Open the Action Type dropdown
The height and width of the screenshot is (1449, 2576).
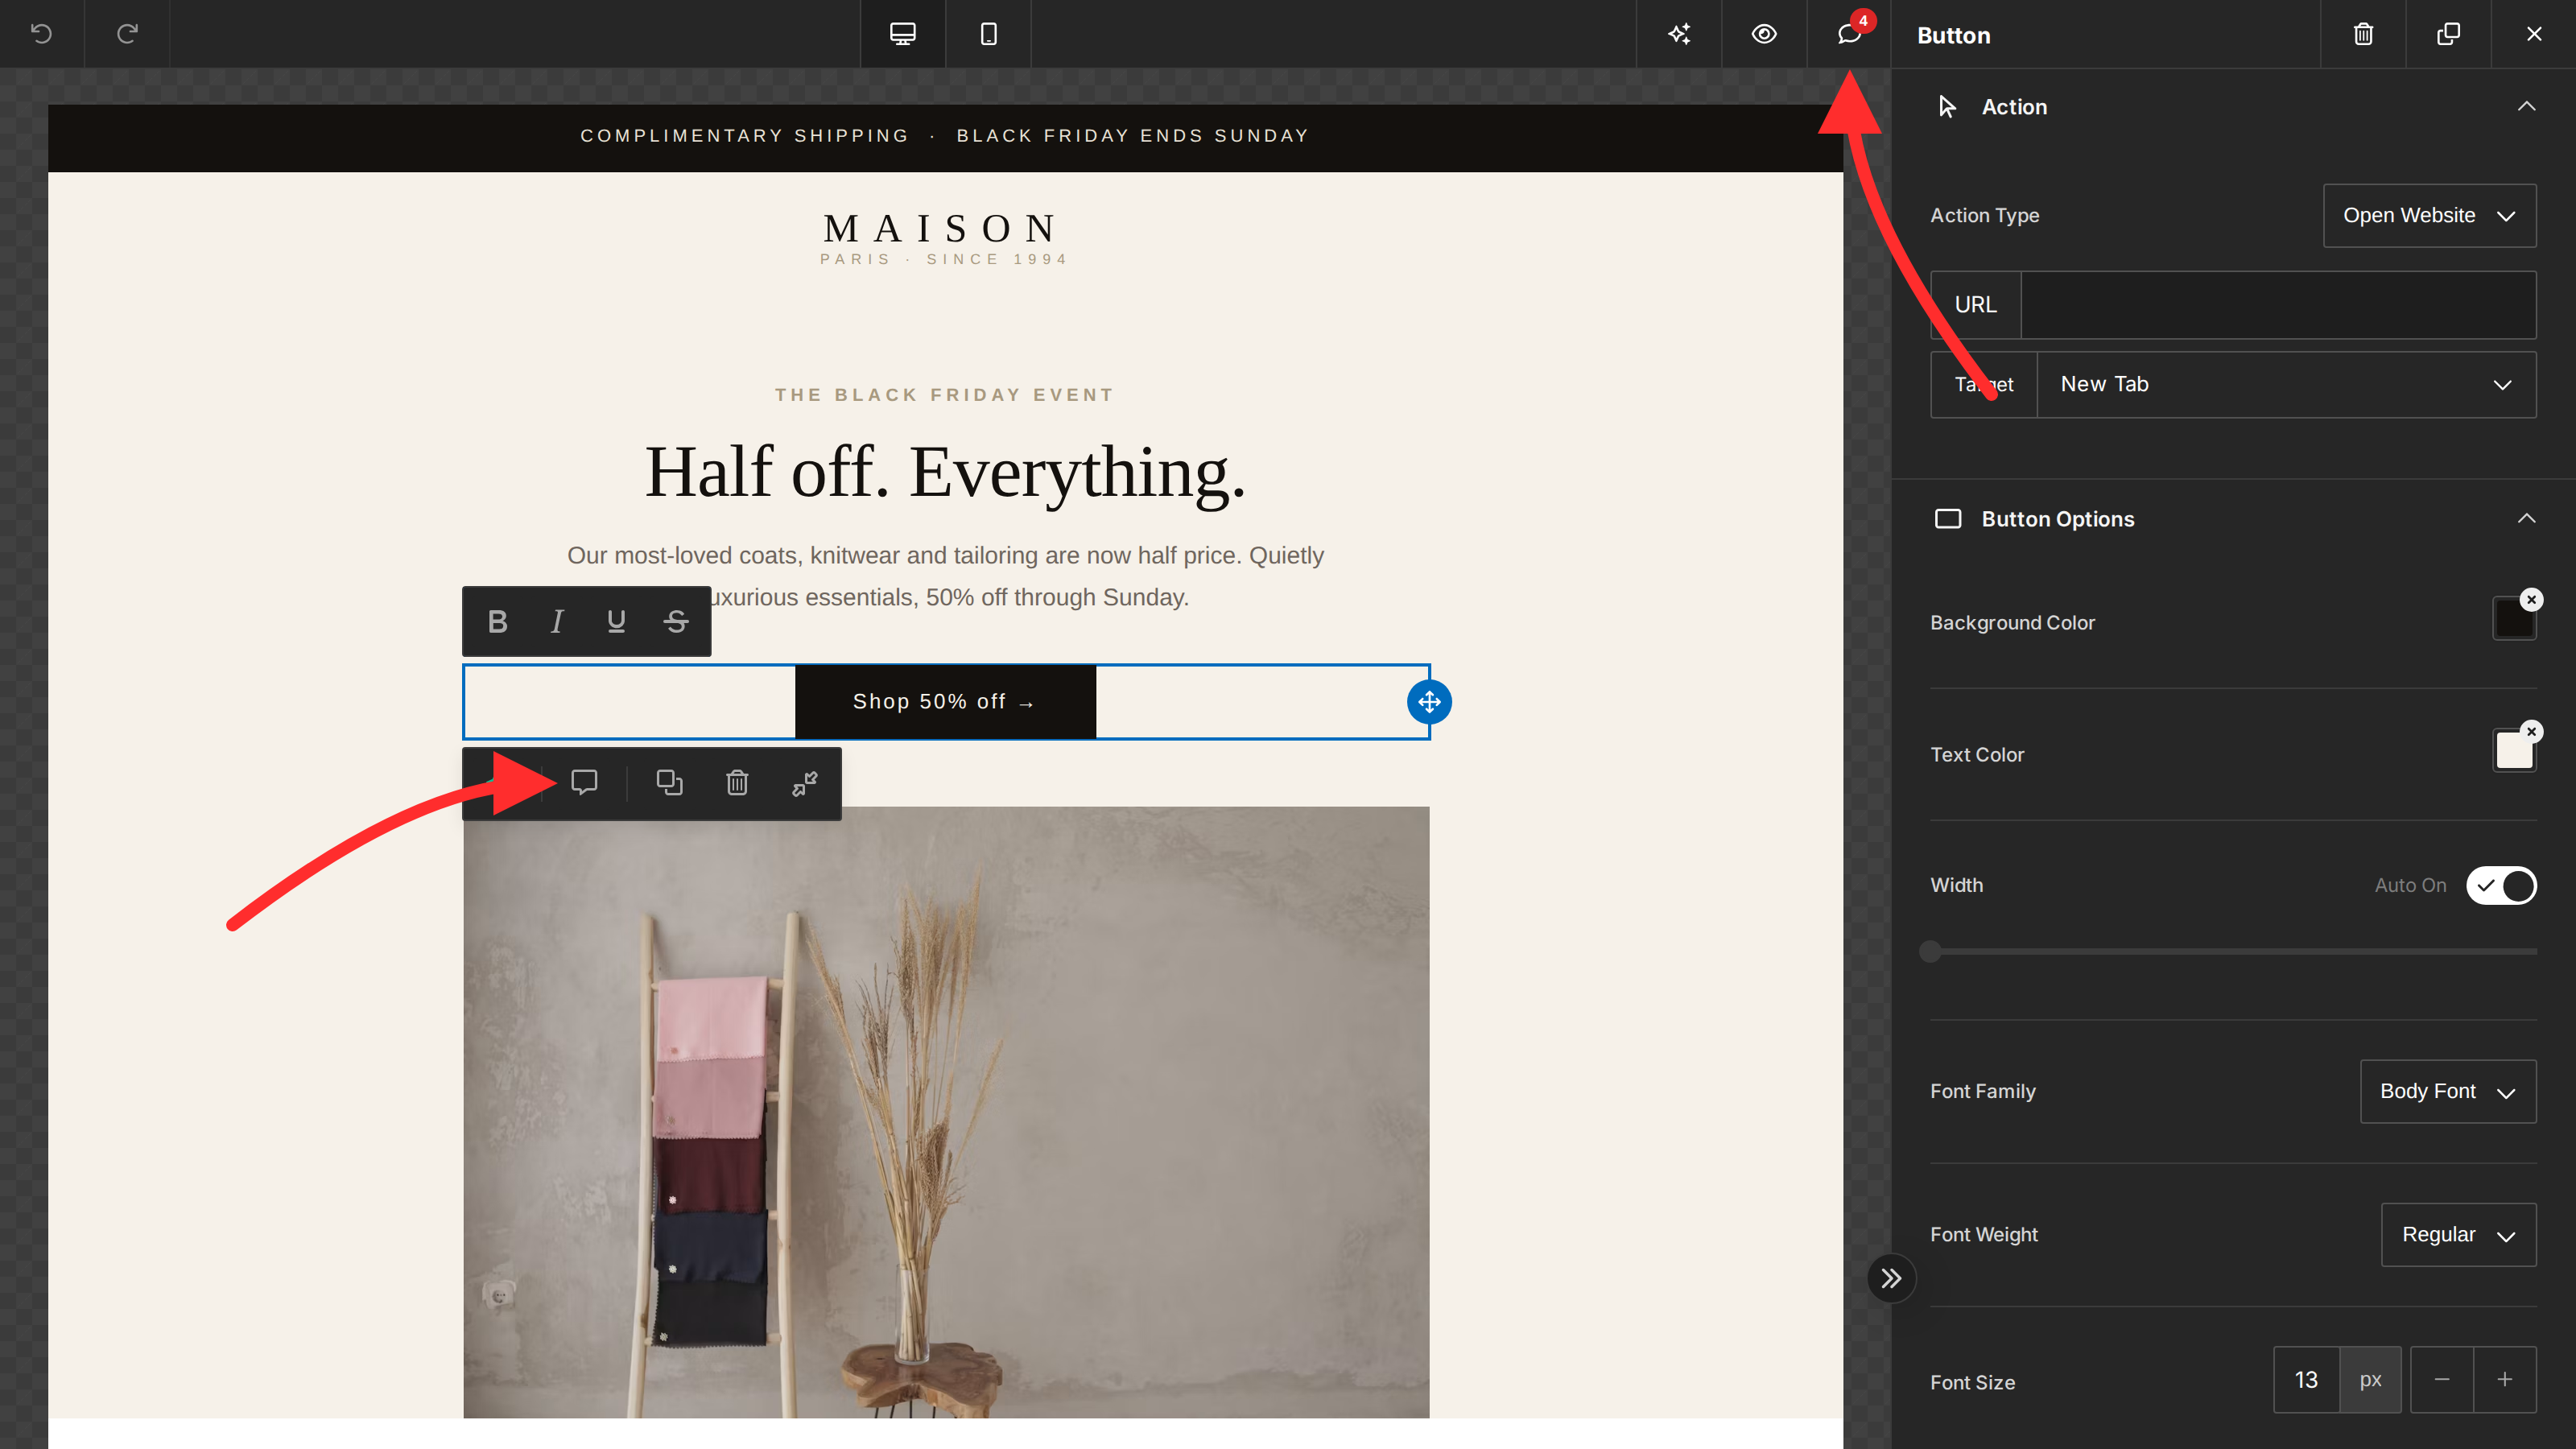point(2429,215)
